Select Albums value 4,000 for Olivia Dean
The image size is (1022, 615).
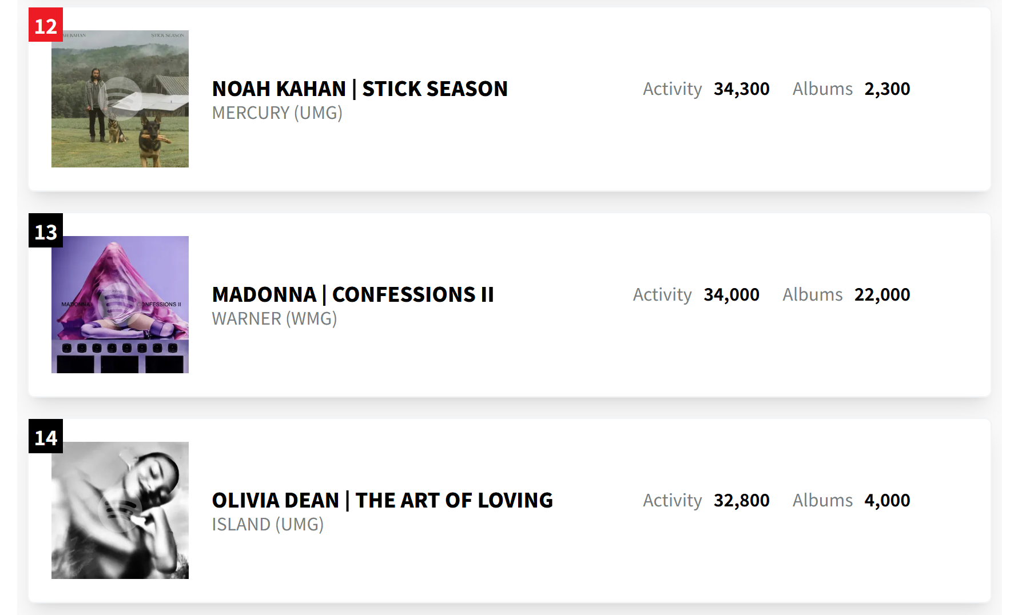click(x=888, y=501)
